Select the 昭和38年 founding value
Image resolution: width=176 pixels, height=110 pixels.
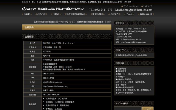(46, 56)
